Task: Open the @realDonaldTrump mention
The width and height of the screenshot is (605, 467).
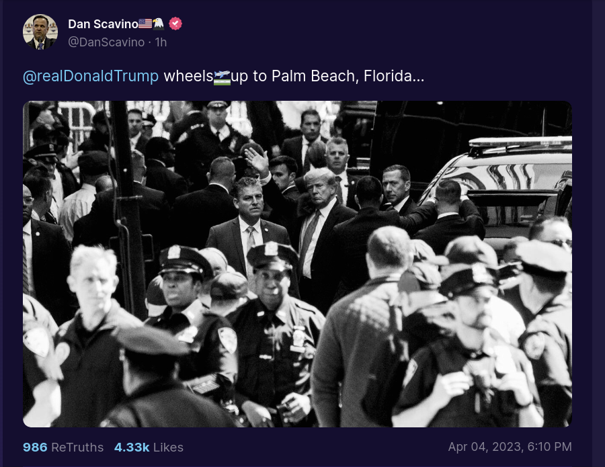Action: (x=91, y=77)
